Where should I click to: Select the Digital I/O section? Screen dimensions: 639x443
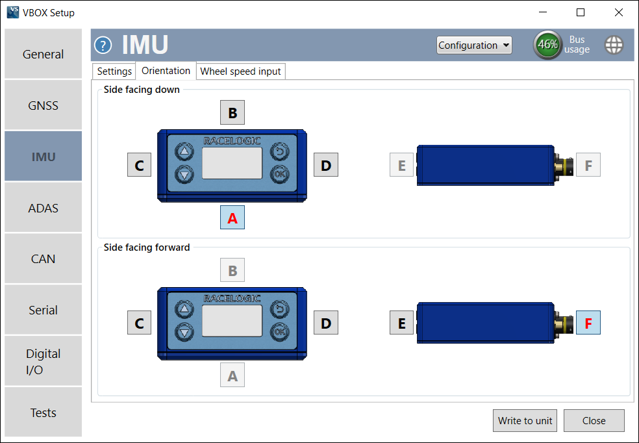[43, 361]
